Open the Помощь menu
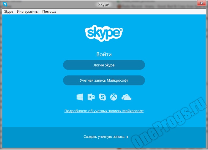The width and height of the screenshot is (208, 150). click(49, 12)
